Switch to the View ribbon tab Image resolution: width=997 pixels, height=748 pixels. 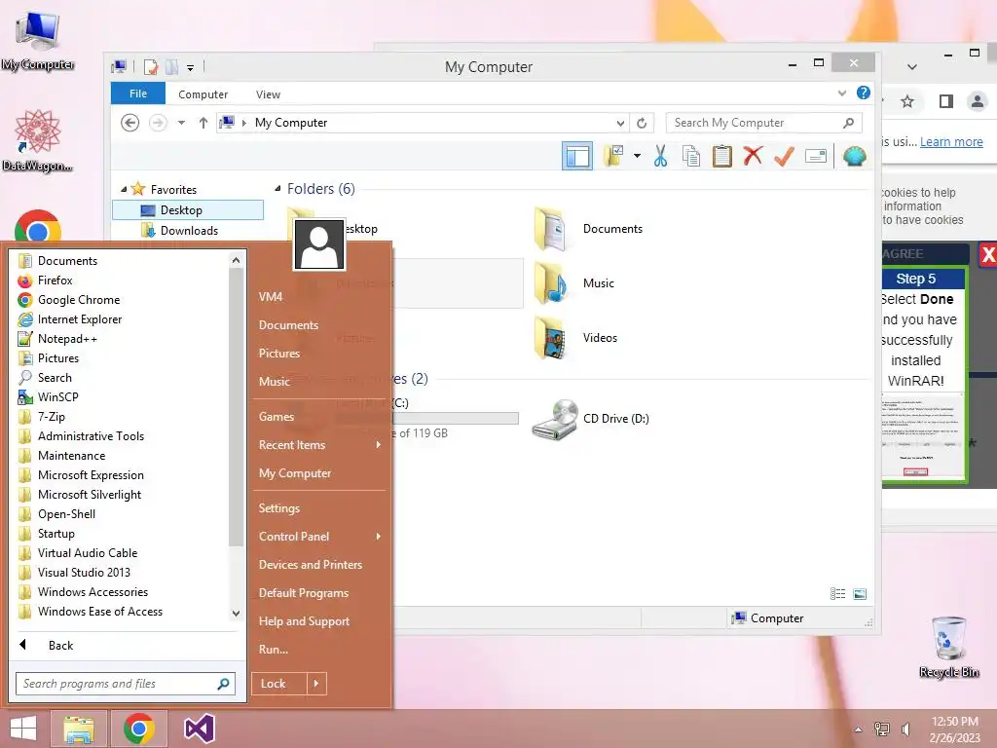(x=268, y=94)
